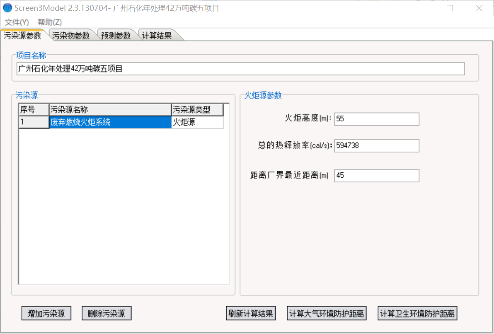Click the 增加污染源 button

coord(46,313)
